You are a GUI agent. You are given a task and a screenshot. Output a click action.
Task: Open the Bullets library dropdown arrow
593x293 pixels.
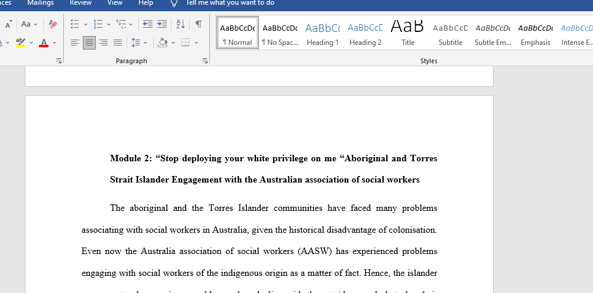point(86,24)
